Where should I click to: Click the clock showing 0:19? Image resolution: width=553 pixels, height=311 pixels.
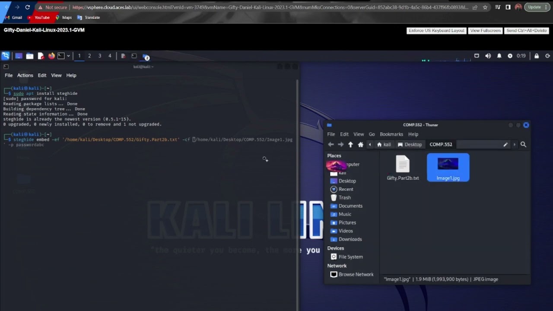pyautogui.click(x=521, y=56)
